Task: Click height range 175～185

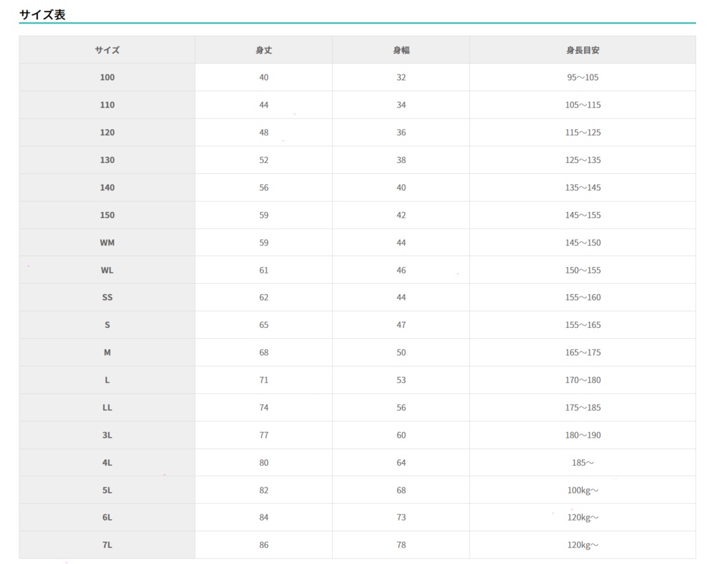Action: (x=583, y=407)
